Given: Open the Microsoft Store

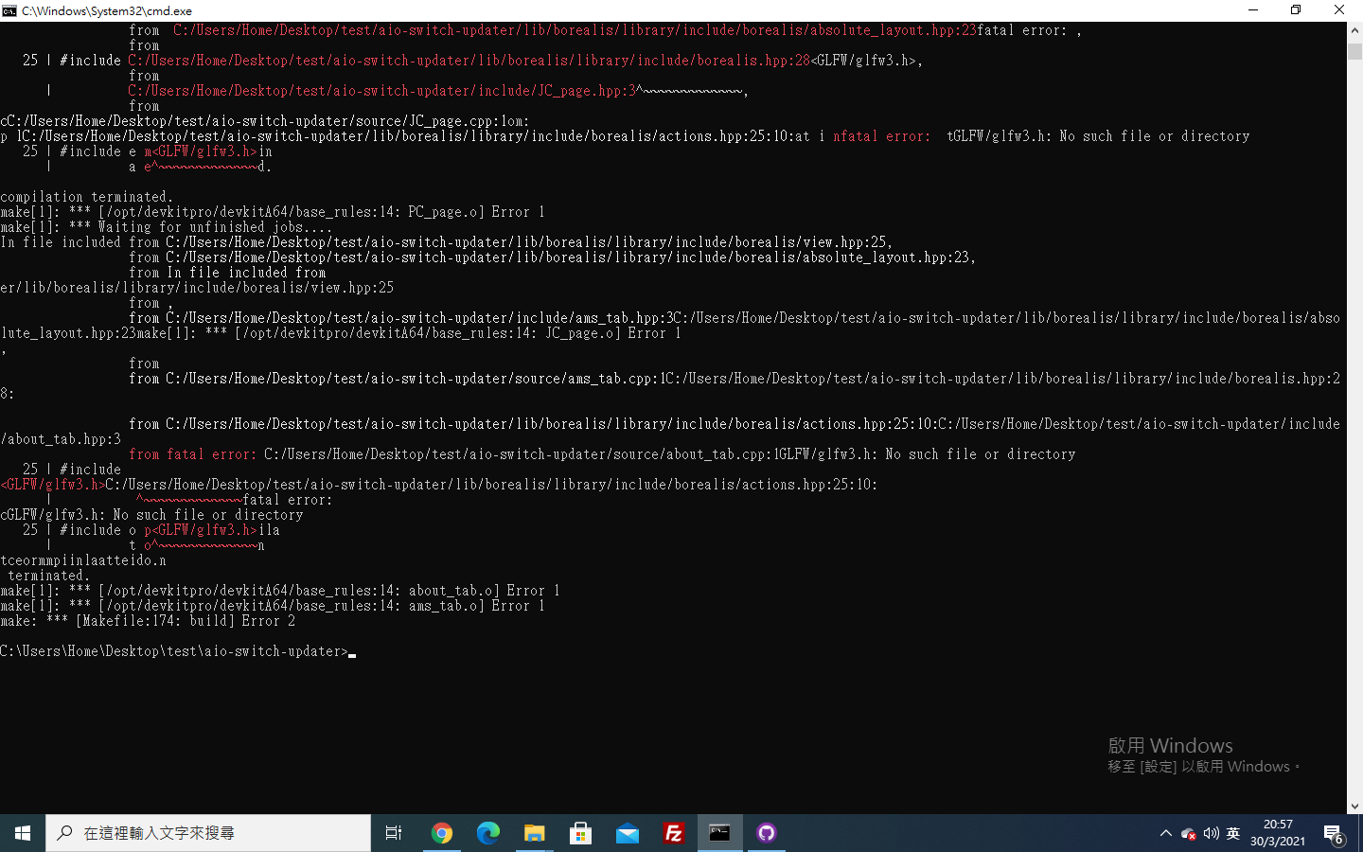Looking at the screenshot, I should click(x=579, y=833).
